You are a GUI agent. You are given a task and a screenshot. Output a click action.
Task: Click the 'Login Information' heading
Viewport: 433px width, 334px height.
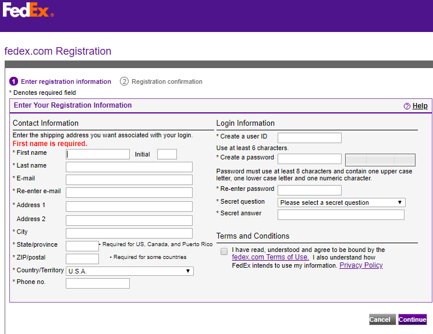point(245,123)
